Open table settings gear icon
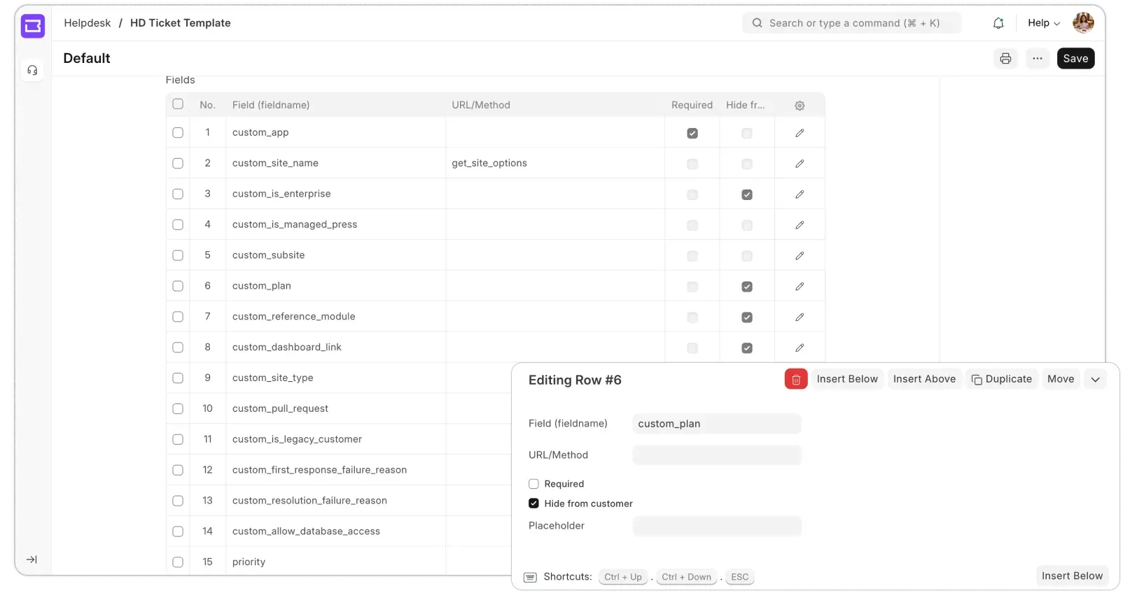Viewport: 1123px width, 593px height. pos(800,106)
